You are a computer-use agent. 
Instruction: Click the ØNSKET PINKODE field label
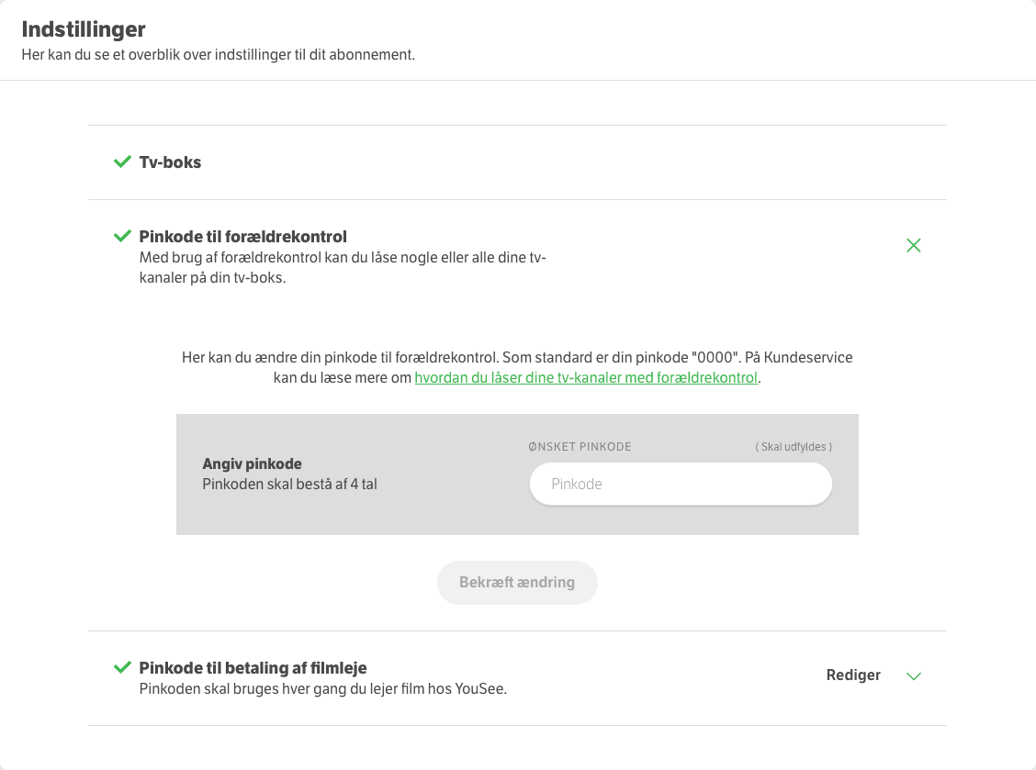click(580, 447)
